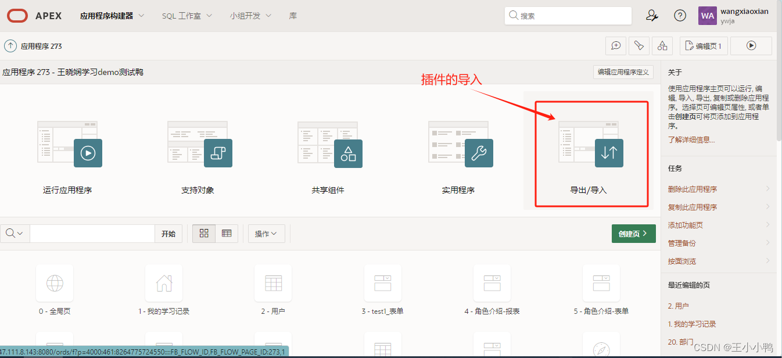The image size is (782, 358).
Task: Open the 了解详细信息... link
Action: (x=691, y=139)
